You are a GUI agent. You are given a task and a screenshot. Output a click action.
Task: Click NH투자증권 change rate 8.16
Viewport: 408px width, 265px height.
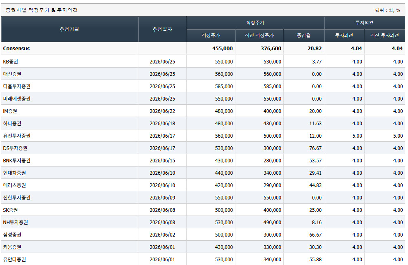point(317,223)
